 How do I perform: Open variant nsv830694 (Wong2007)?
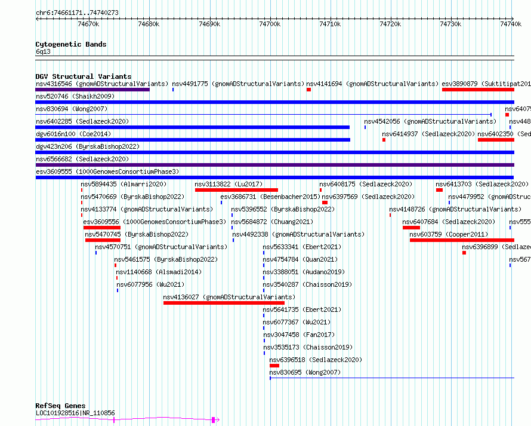click(72, 109)
